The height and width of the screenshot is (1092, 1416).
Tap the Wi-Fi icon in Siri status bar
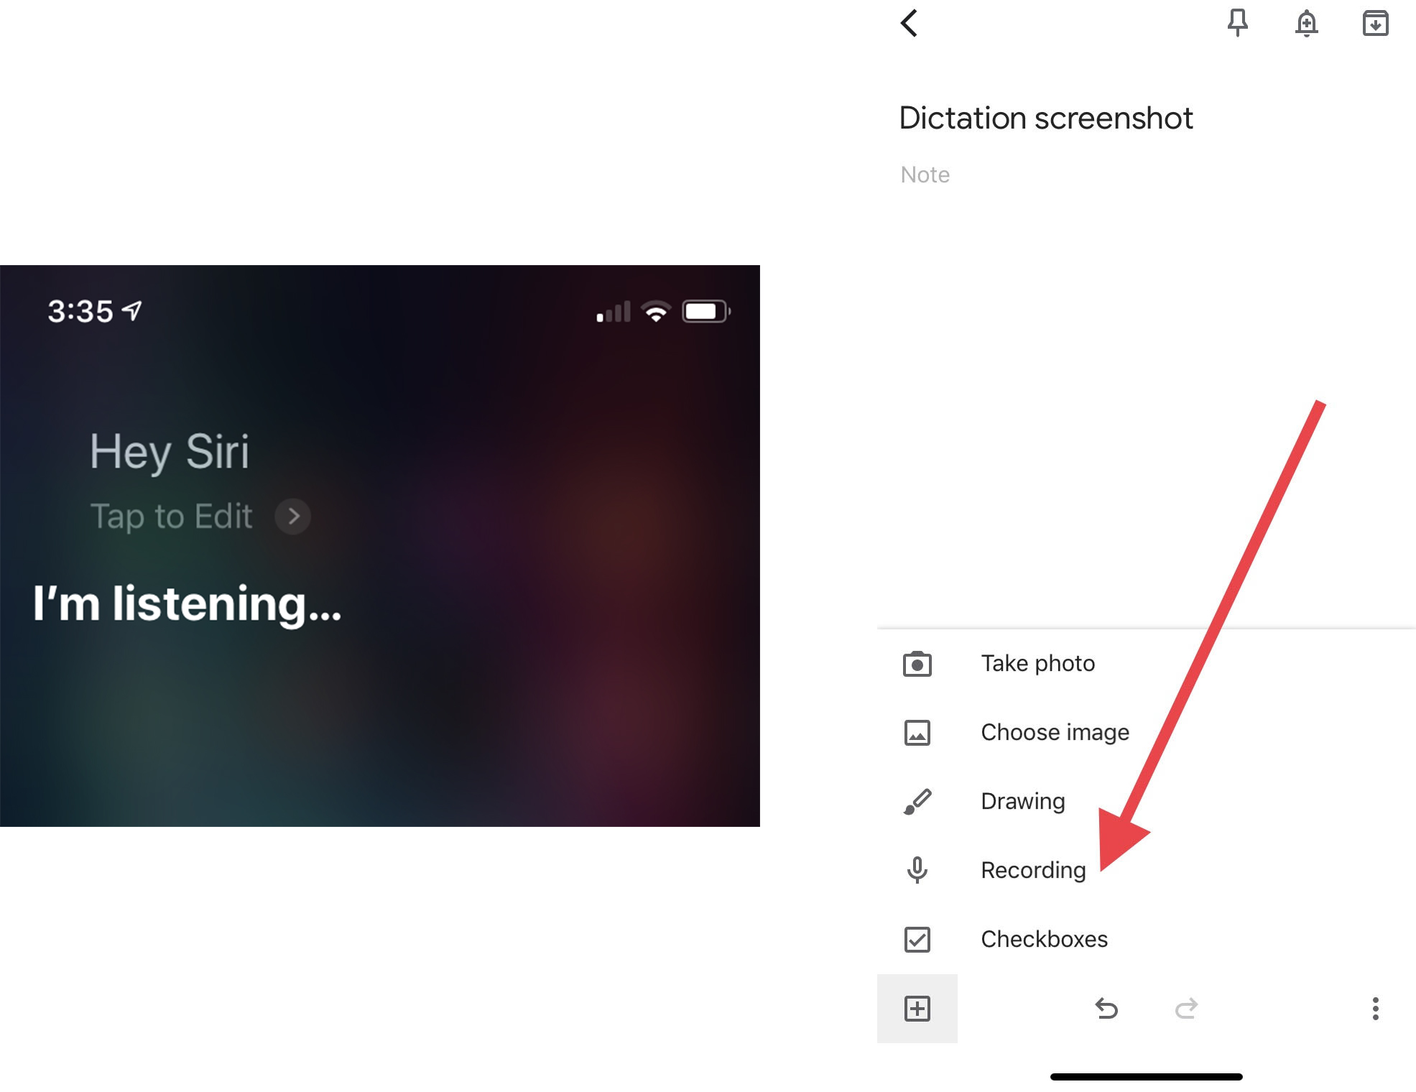pyautogui.click(x=656, y=311)
